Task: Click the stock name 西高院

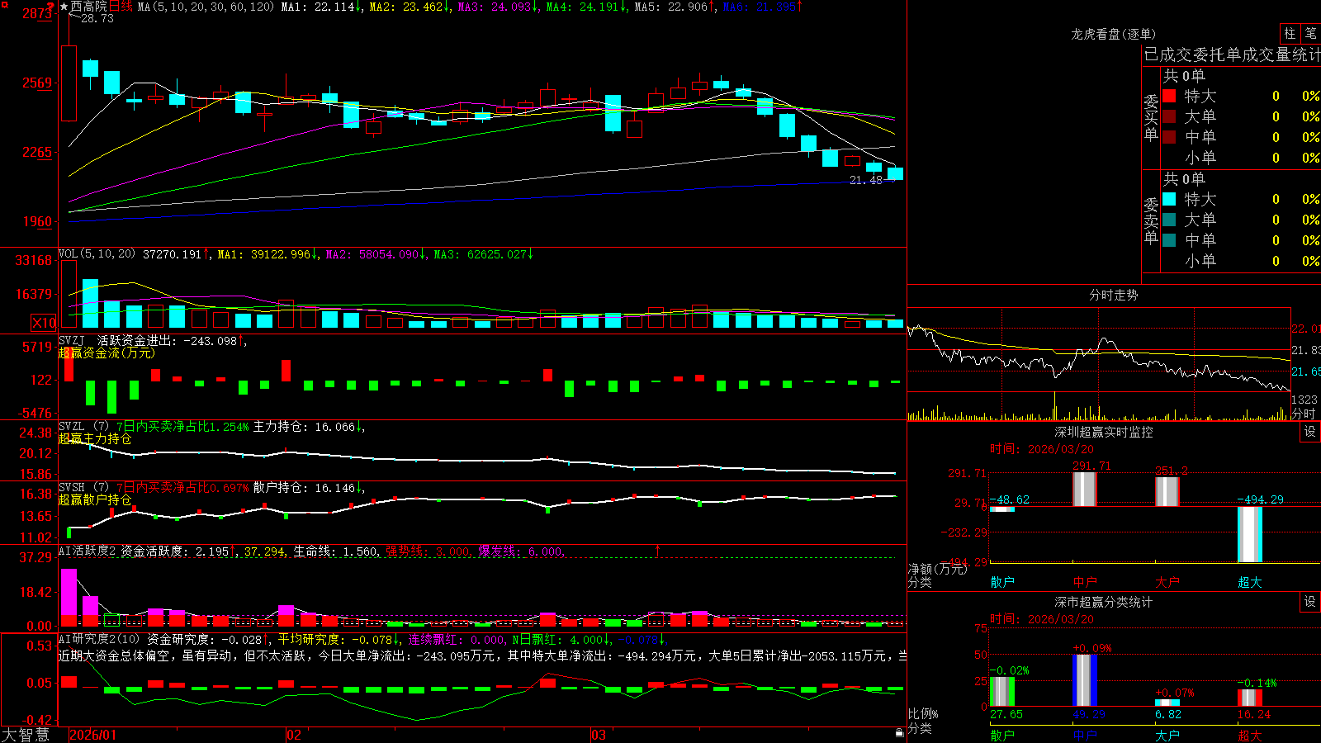Action: click(x=89, y=7)
